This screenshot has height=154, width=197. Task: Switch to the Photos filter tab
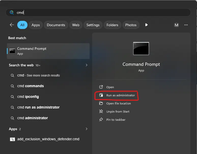tap(131, 25)
